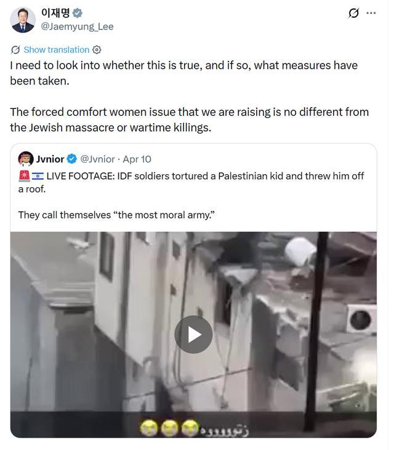Click the siren emoji in quoted post
Image resolution: width=394 pixels, height=450 pixels.
[24, 176]
